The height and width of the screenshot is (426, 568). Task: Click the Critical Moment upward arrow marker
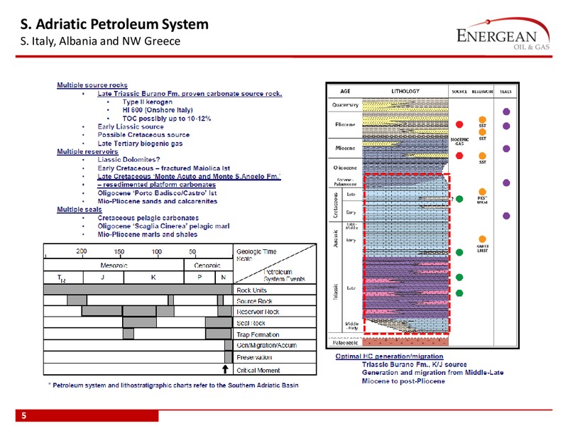coord(225,368)
